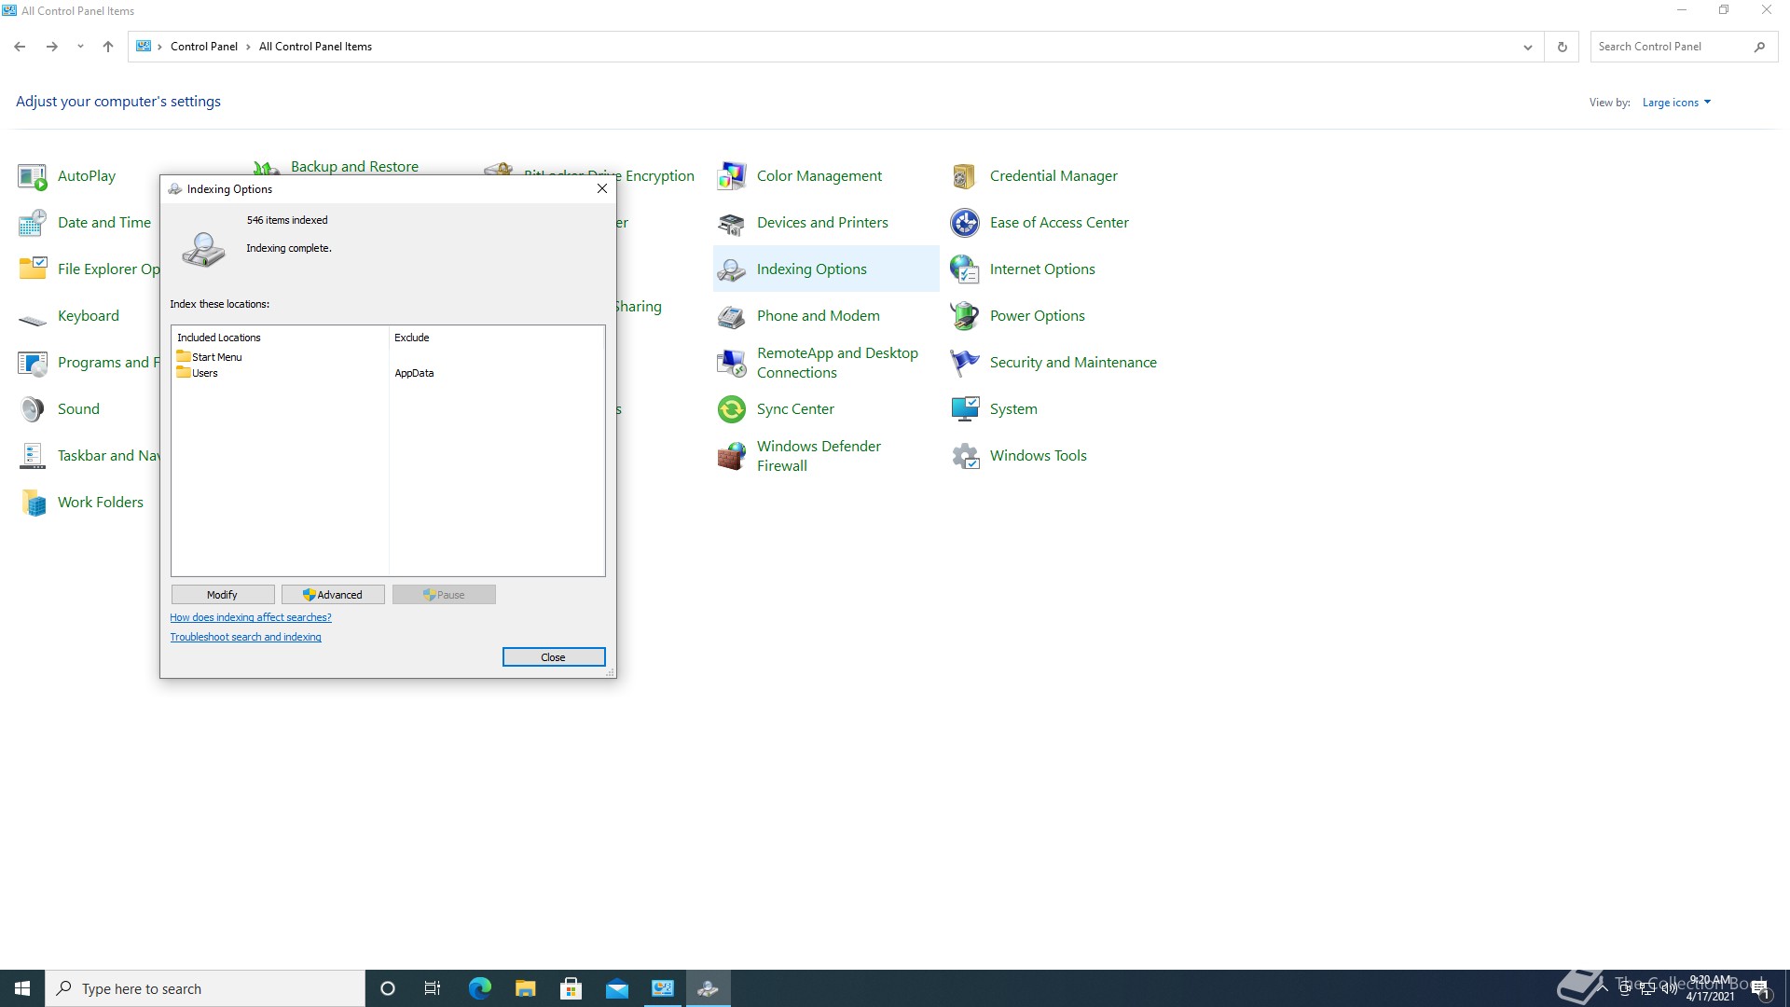
Task: Open Programs and Features icon
Action: point(33,363)
